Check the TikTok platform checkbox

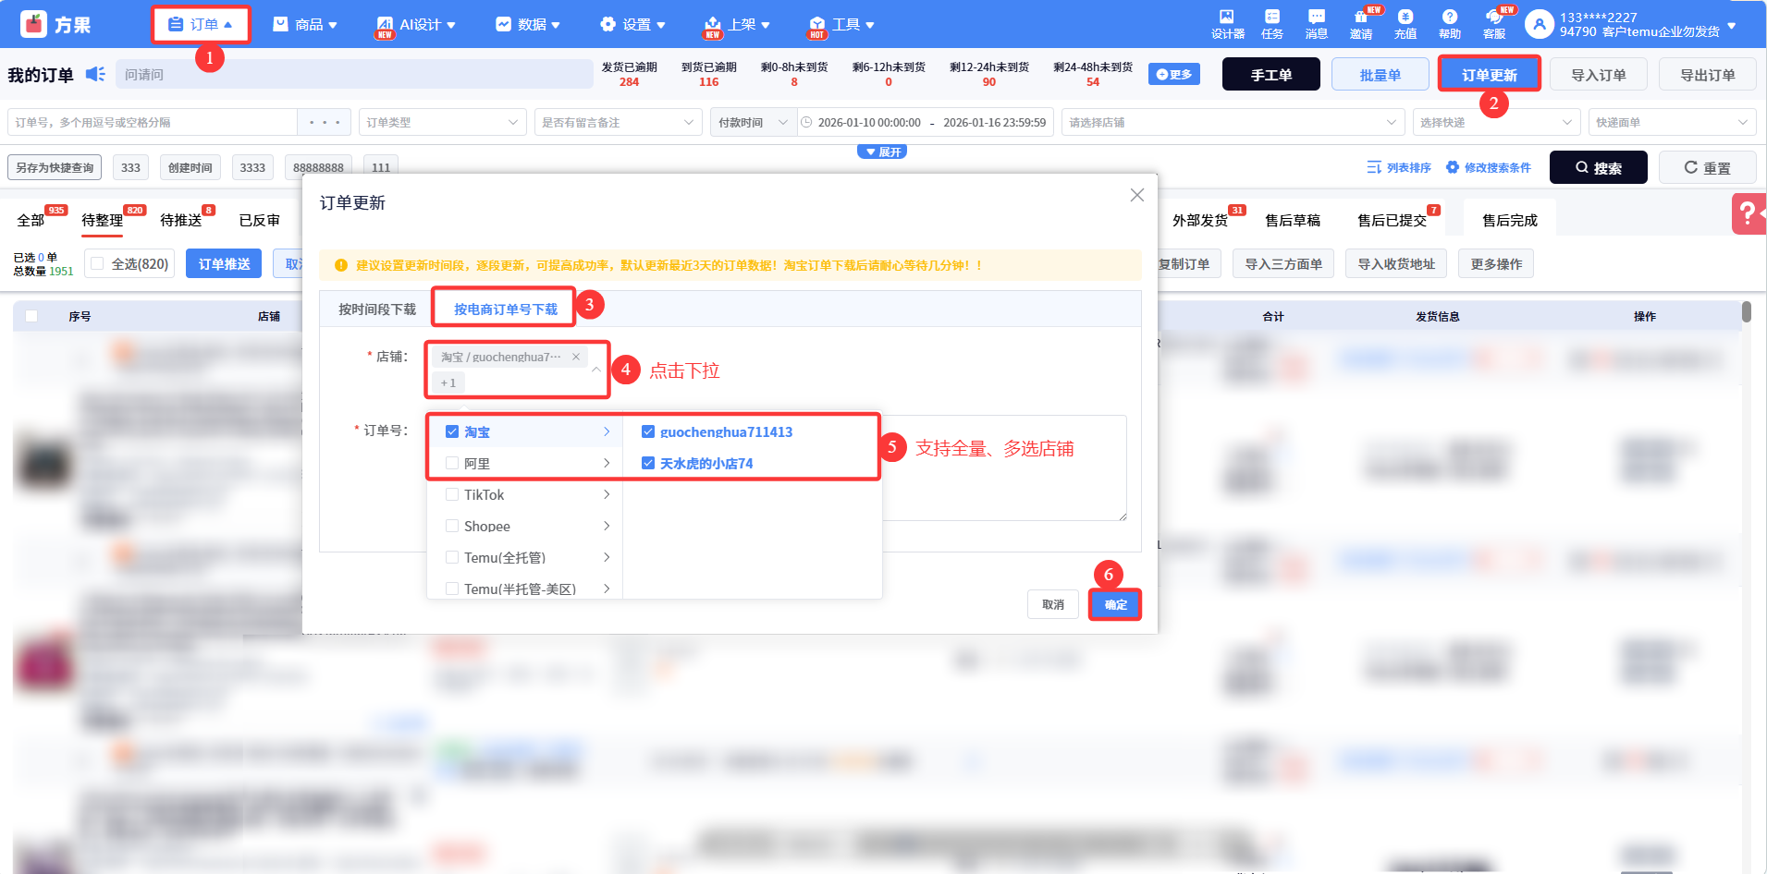pyautogui.click(x=452, y=494)
